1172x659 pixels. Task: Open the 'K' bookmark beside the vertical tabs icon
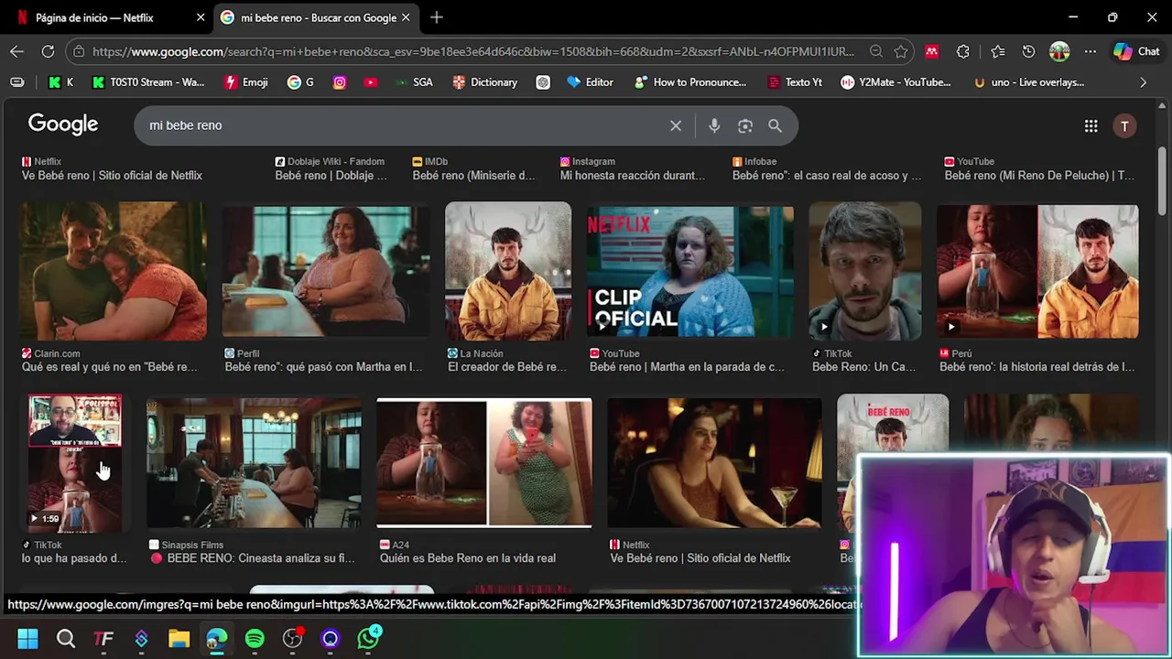click(61, 82)
